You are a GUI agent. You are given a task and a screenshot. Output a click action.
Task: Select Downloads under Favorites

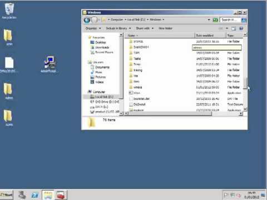(102, 47)
